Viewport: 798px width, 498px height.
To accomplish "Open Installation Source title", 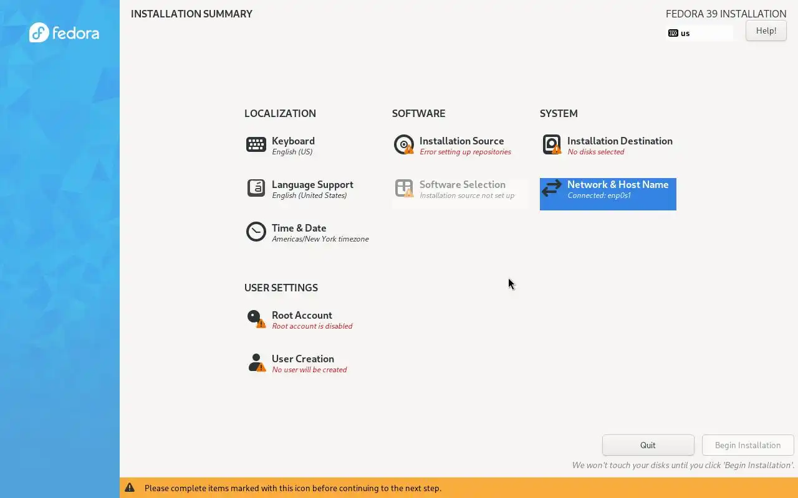I will tap(461, 141).
